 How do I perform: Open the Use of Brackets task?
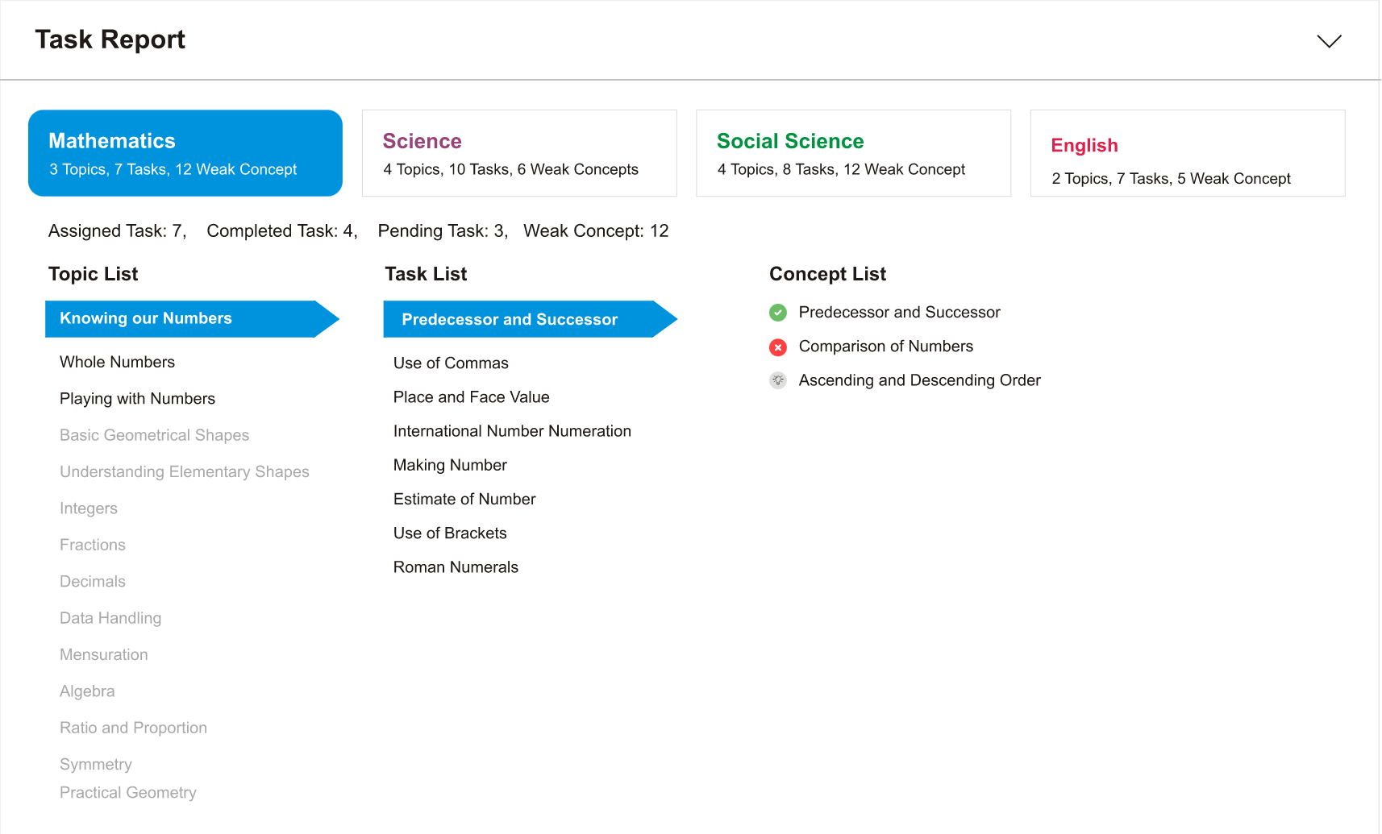(450, 533)
